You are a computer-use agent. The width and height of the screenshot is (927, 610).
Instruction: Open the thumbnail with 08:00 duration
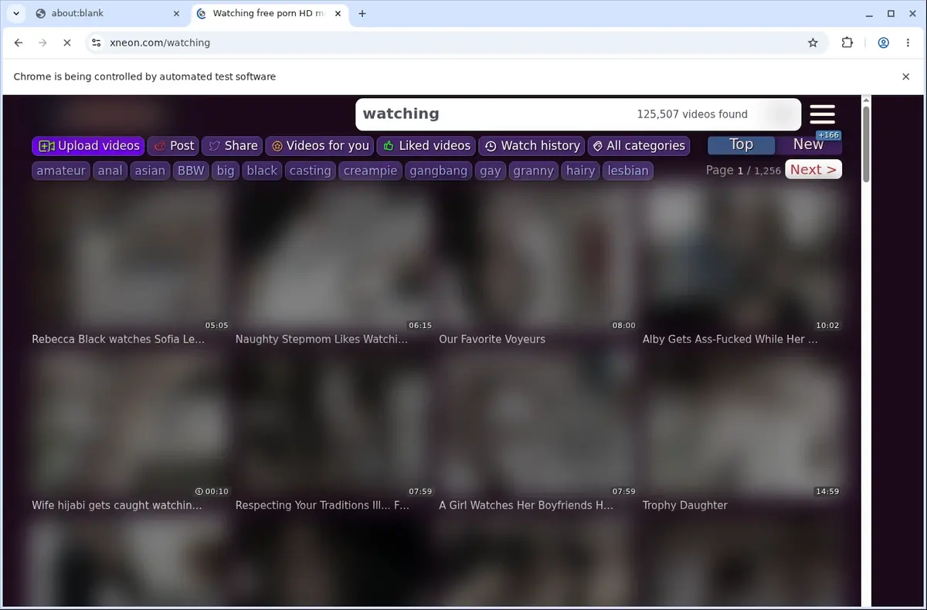point(538,258)
